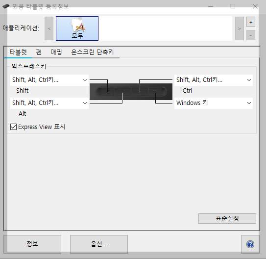Click the Ctrl key label text
266x259 pixels.
187,91
